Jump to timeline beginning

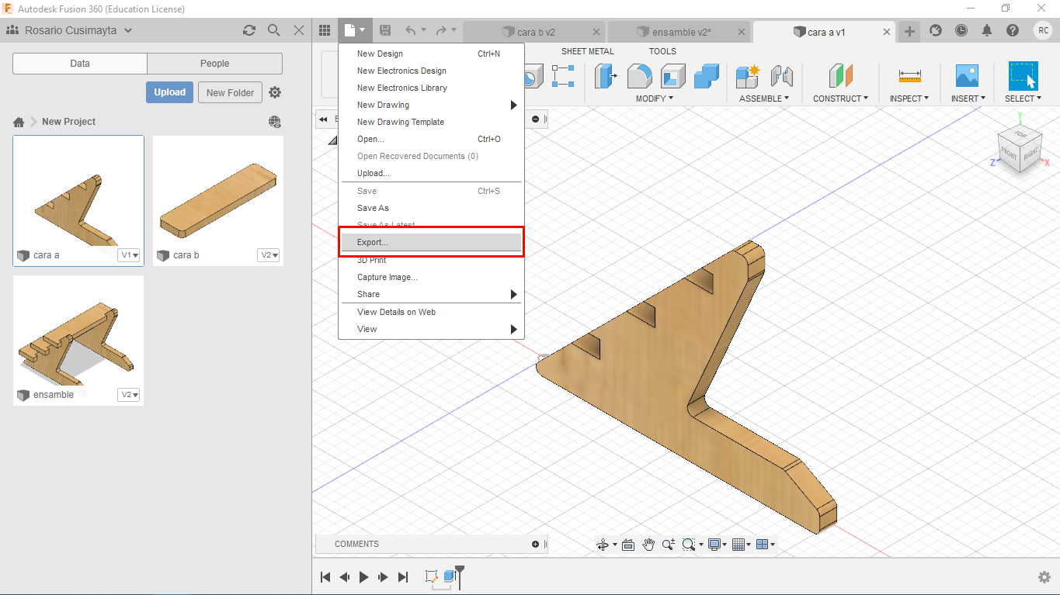(326, 577)
